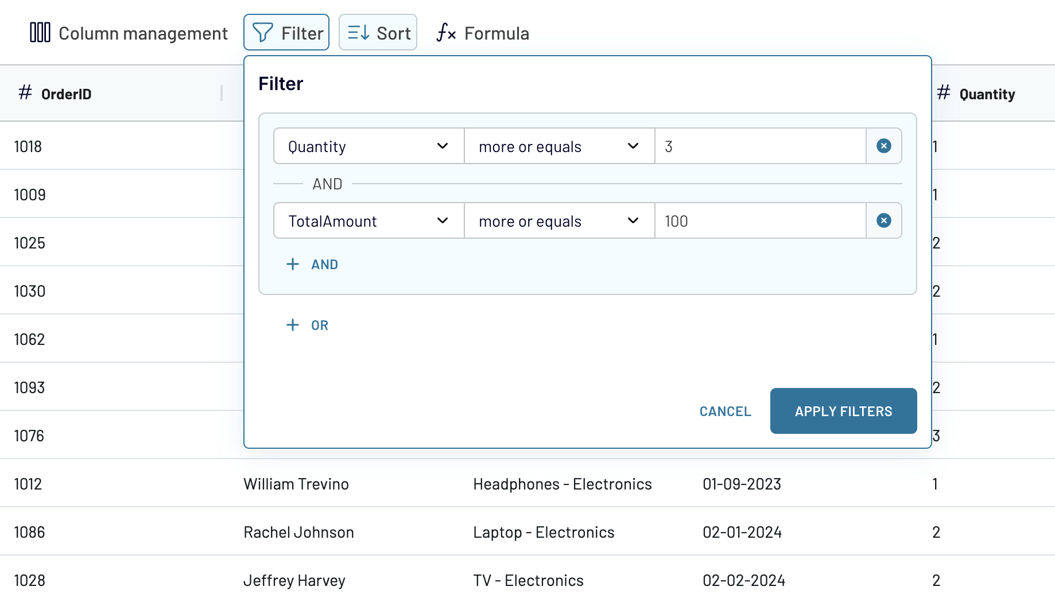Click the Quantity column header

pyautogui.click(x=987, y=94)
